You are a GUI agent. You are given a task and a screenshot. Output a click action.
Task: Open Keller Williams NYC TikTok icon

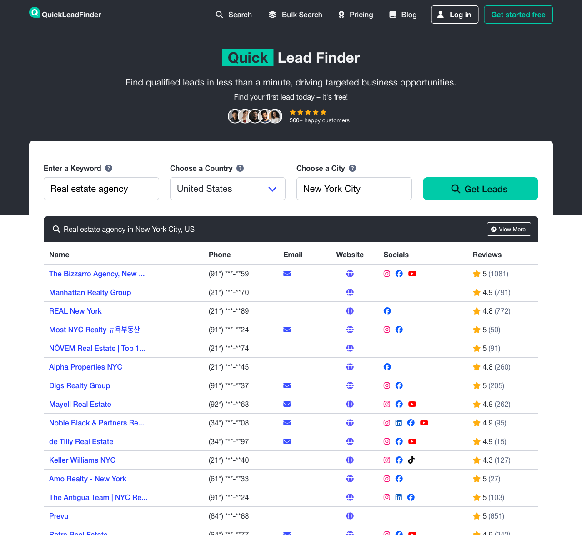click(411, 460)
